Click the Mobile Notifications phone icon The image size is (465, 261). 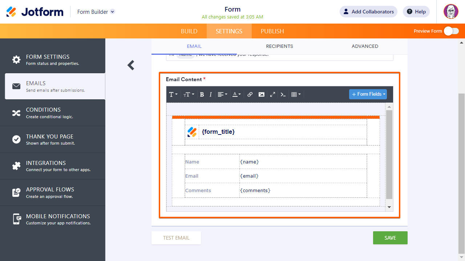[x=17, y=219]
